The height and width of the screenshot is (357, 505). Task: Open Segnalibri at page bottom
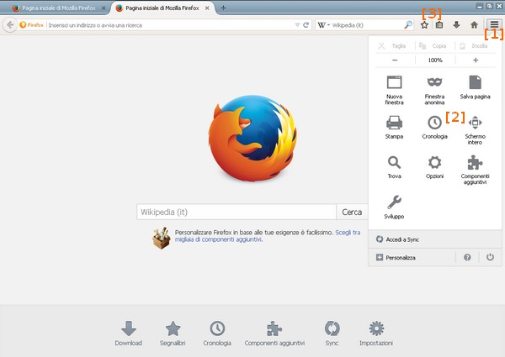click(173, 333)
